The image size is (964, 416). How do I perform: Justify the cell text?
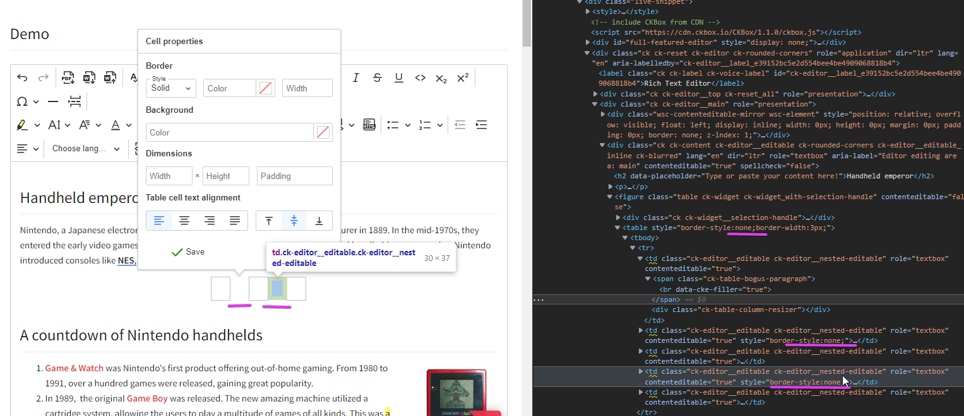235,221
